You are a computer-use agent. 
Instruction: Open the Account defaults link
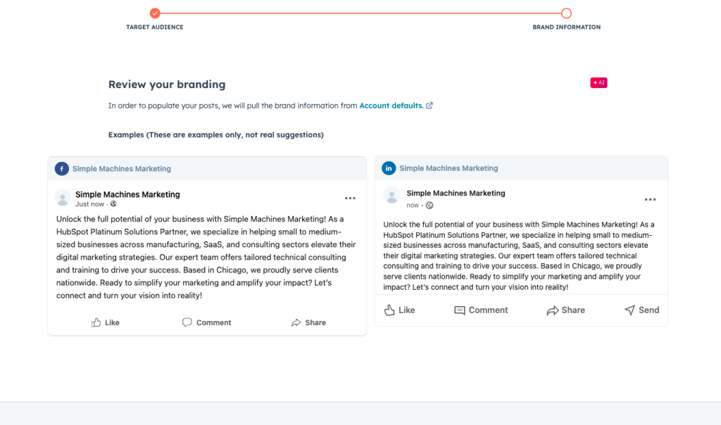click(391, 106)
